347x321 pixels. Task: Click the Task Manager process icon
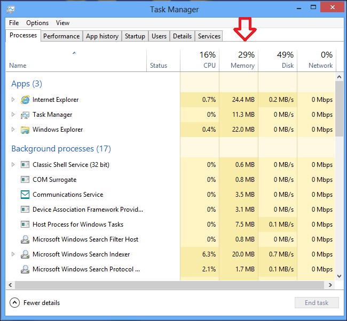pos(25,115)
